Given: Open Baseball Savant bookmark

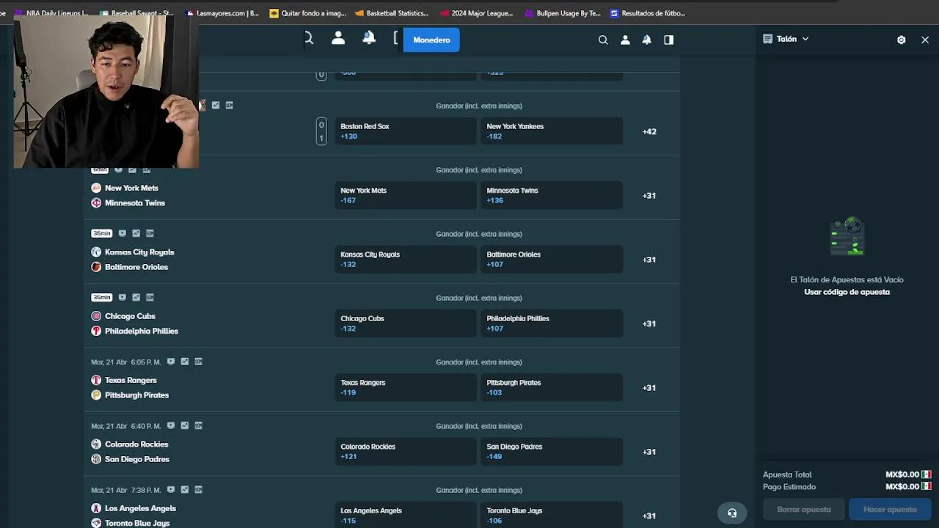Looking at the screenshot, I should [137, 13].
